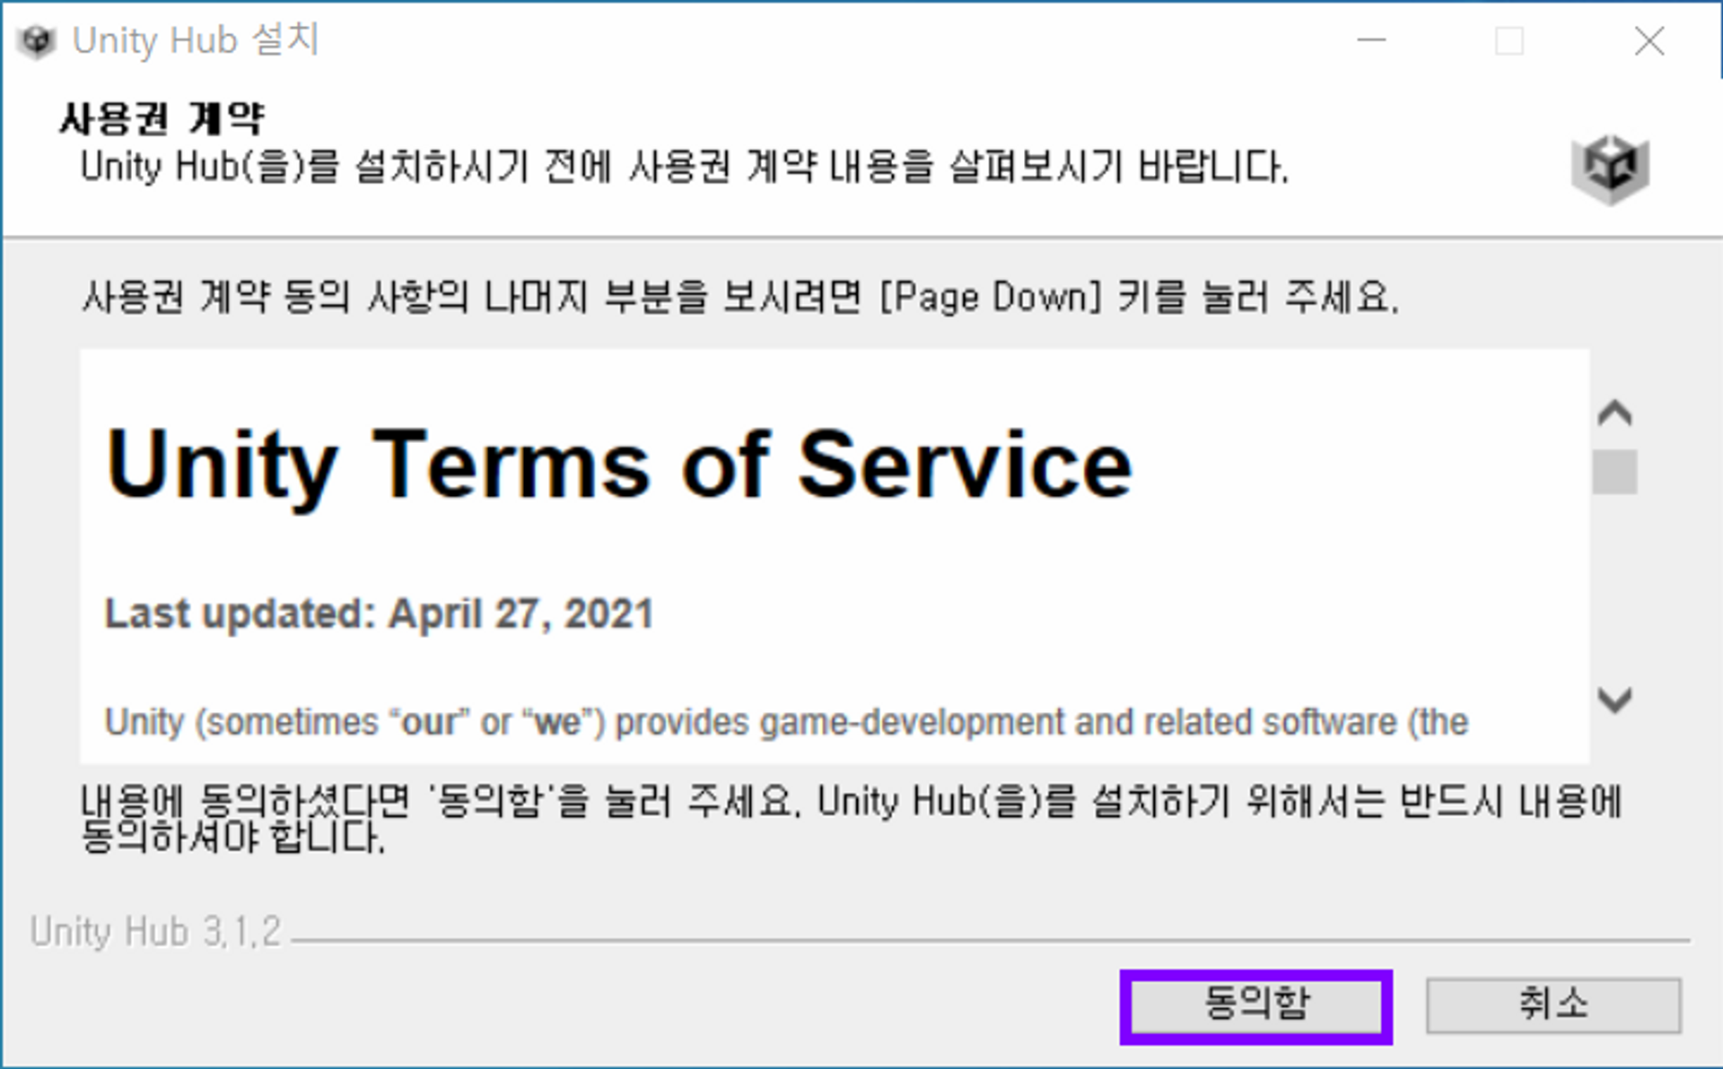This screenshot has height=1069, width=1723.
Task: Click the 'Last updated: April 27, 2021' text
Action: (379, 614)
